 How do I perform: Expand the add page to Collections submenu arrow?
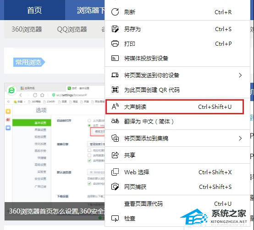pyautogui.click(x=240, y=138)
